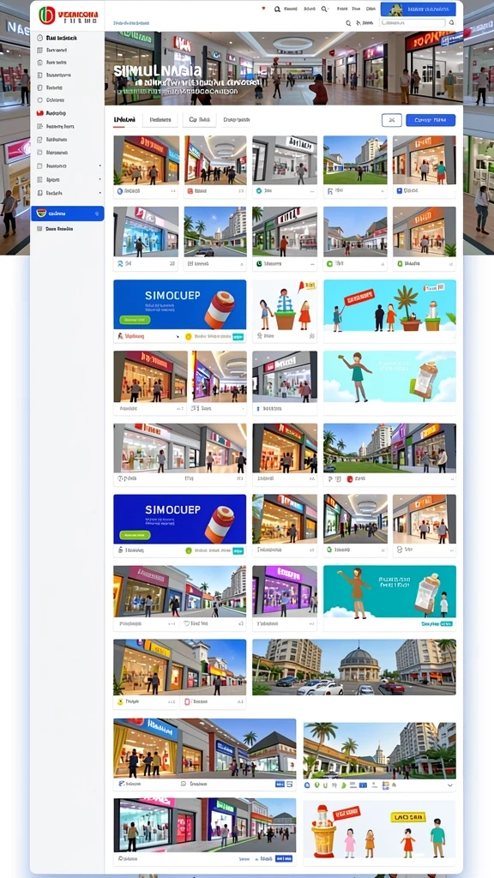The image size is (494, 878).
Task: Open dropdown chevron under palm street image
Action: [x=450, y=785]
